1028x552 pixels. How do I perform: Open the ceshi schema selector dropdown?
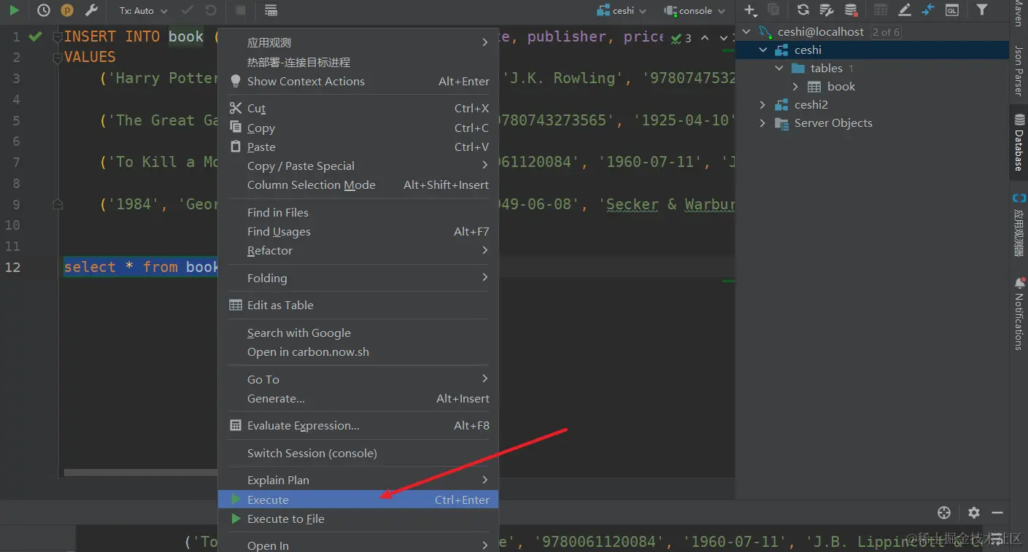pyautogui.click(x=622, y=11)
